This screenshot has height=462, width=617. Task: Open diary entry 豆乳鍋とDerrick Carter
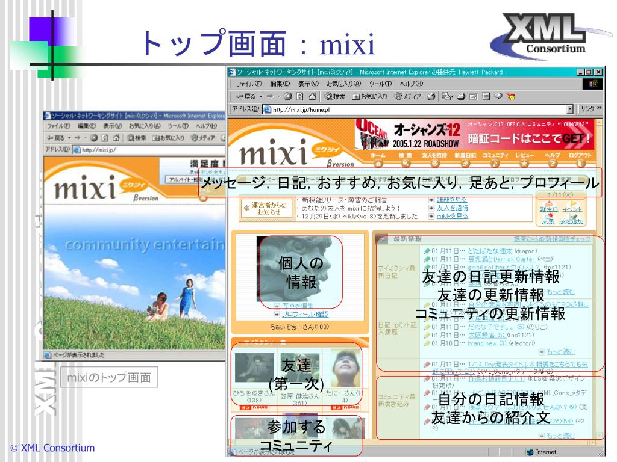[x=501, y=259]
